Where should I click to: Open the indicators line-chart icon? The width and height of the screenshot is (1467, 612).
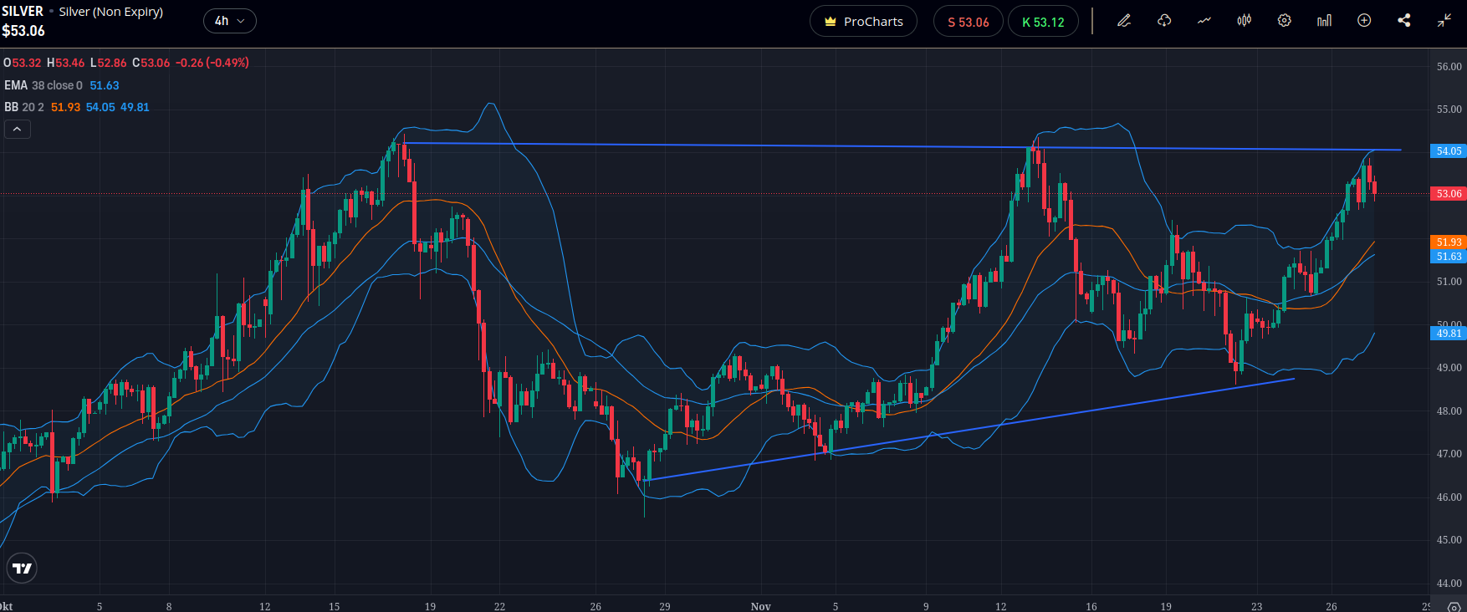(1204, 21)
